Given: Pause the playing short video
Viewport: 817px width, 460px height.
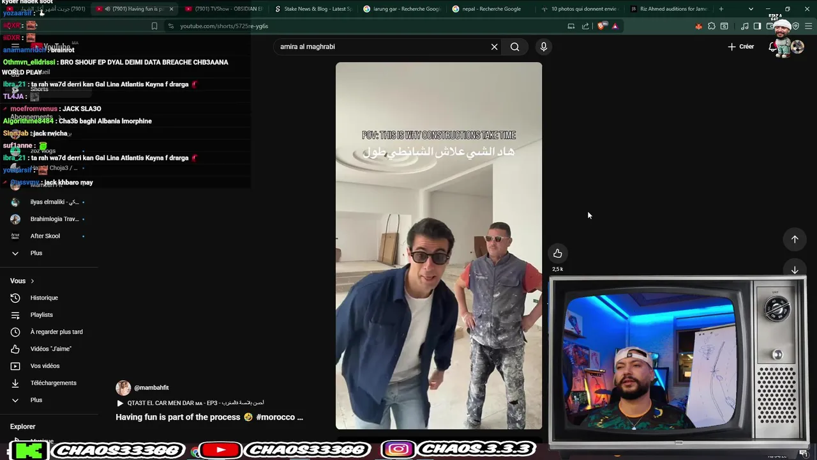Looking at the screenshot, I should 438,246.
